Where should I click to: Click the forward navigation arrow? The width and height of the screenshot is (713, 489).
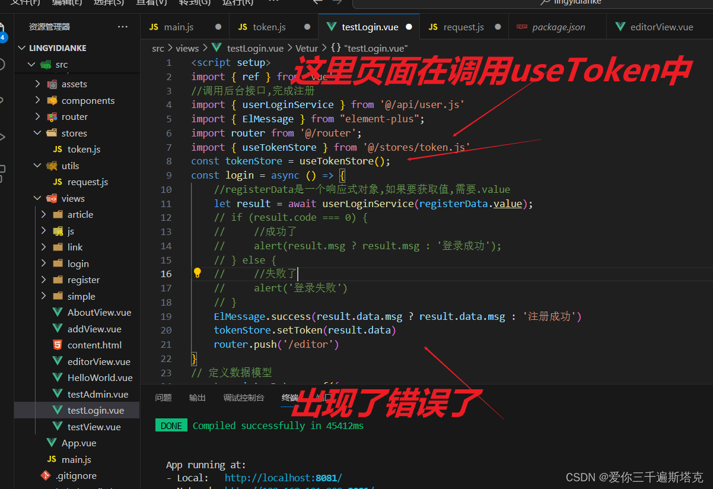(336, 4)
